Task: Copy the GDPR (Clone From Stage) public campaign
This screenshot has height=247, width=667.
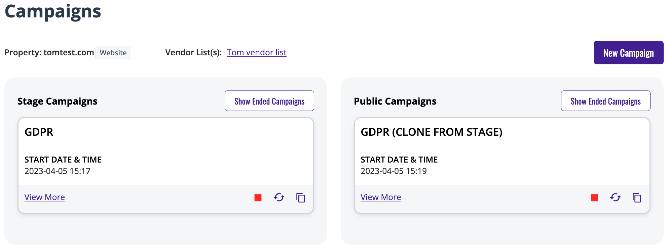Action: (x=637, y=198)
